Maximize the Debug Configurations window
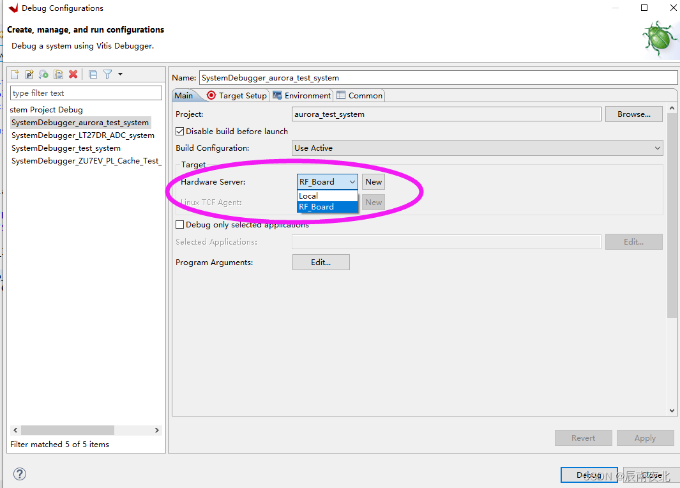 (x=644, y=8)
